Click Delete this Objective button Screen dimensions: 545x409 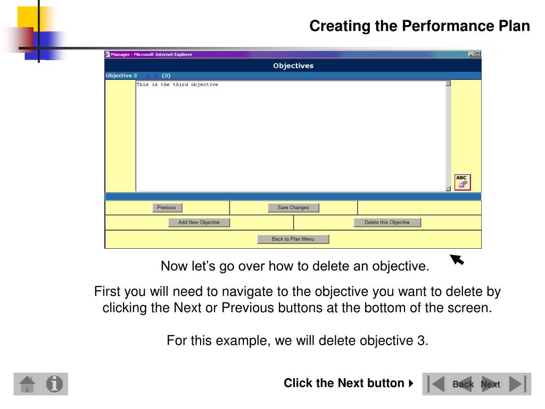387,223
